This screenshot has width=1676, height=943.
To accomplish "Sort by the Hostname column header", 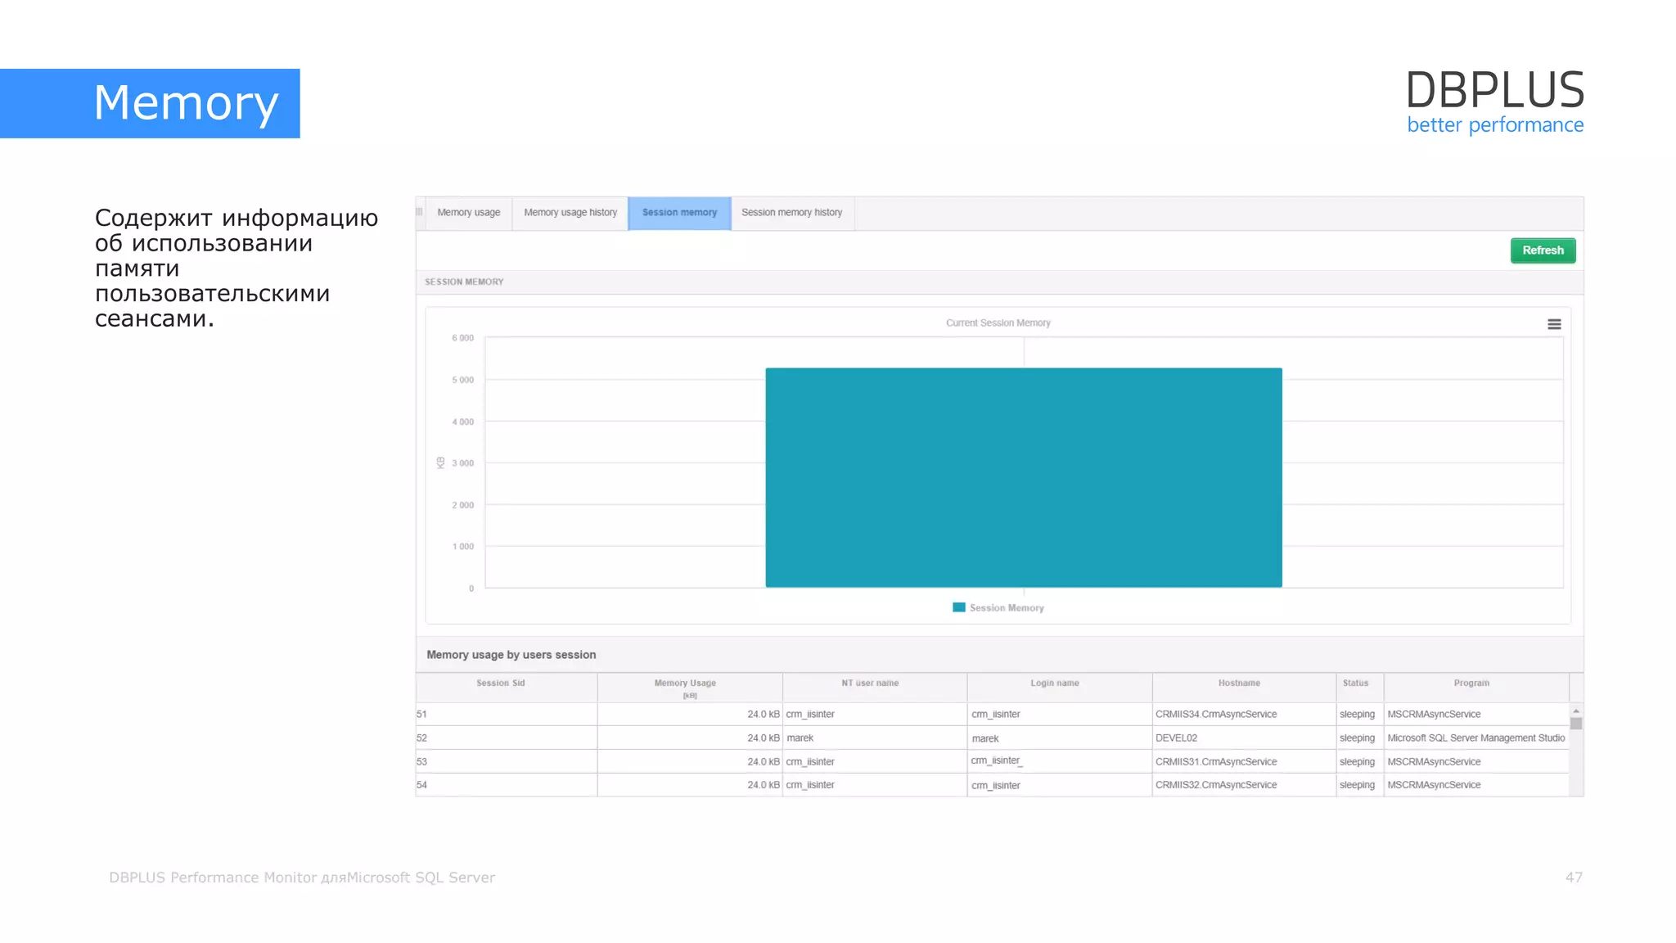I will pos(1238,684).
